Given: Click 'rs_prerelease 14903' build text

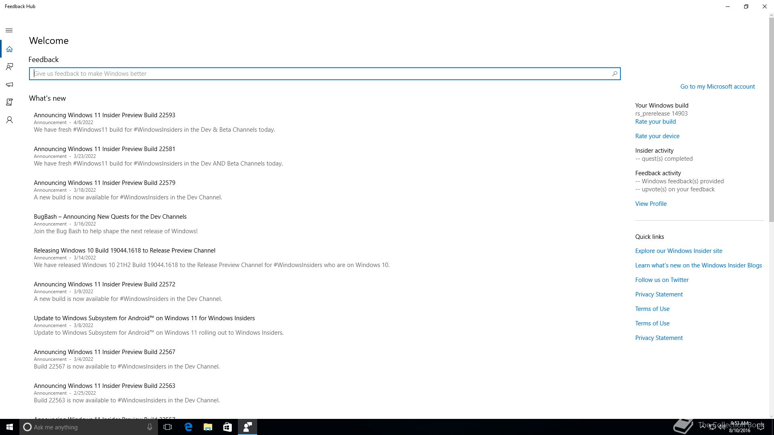Looking at the screenshot, I should 662,114.
